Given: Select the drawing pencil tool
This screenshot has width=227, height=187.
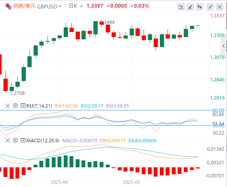Looking at the screenshot, I should click(x=190, y=7).
